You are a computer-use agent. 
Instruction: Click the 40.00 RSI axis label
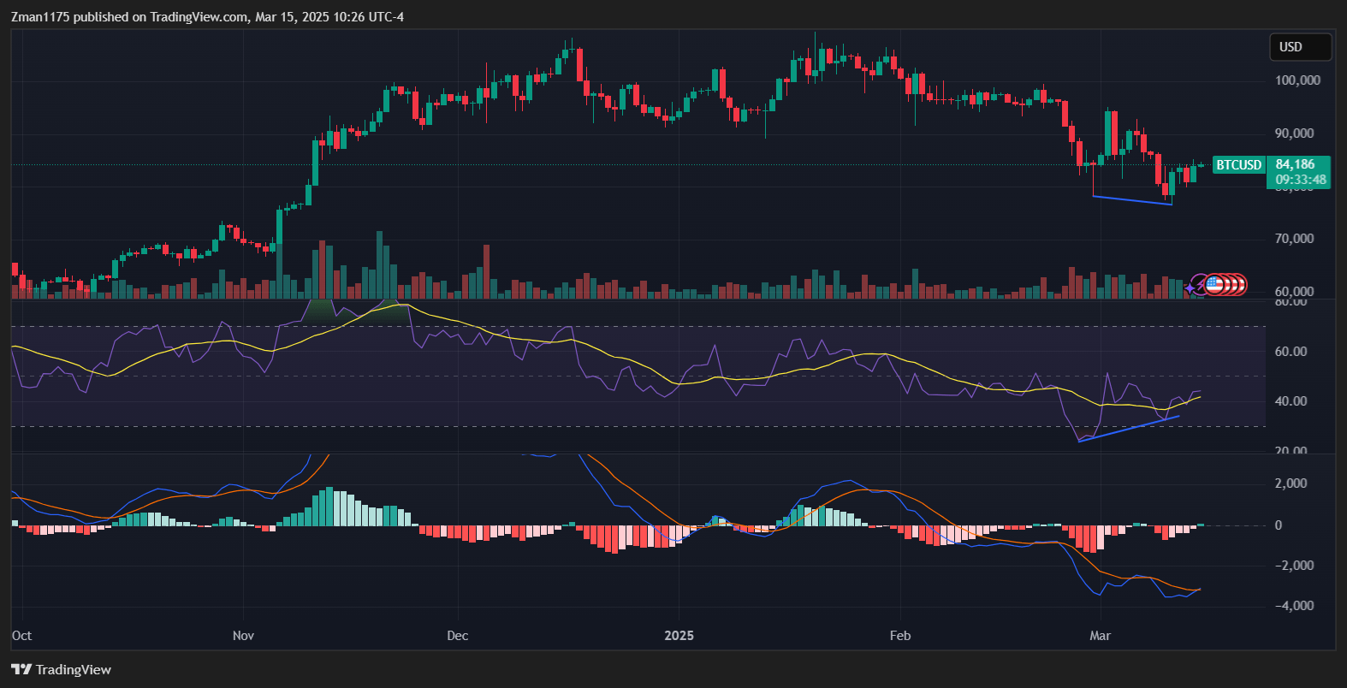coord(1291,401)
